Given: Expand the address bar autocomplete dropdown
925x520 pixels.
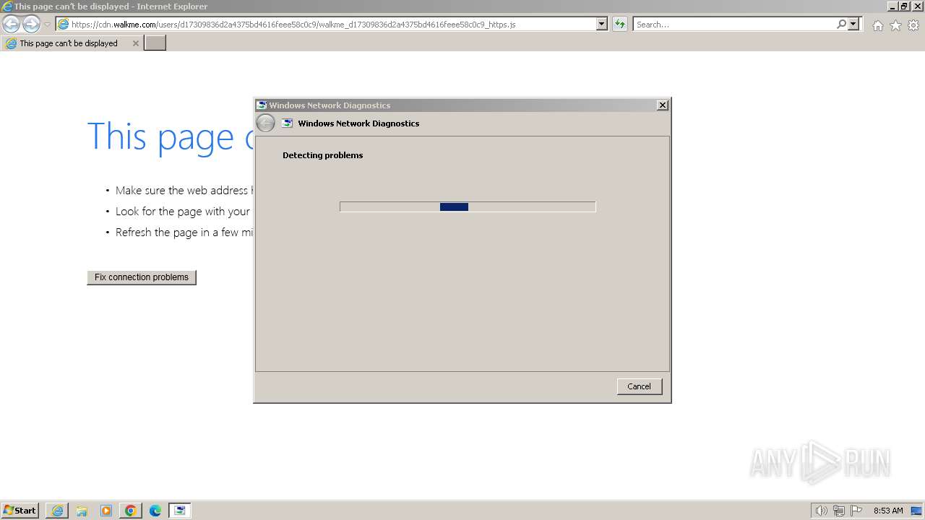Looking at the screenshot, I should [x=602, y=24].
